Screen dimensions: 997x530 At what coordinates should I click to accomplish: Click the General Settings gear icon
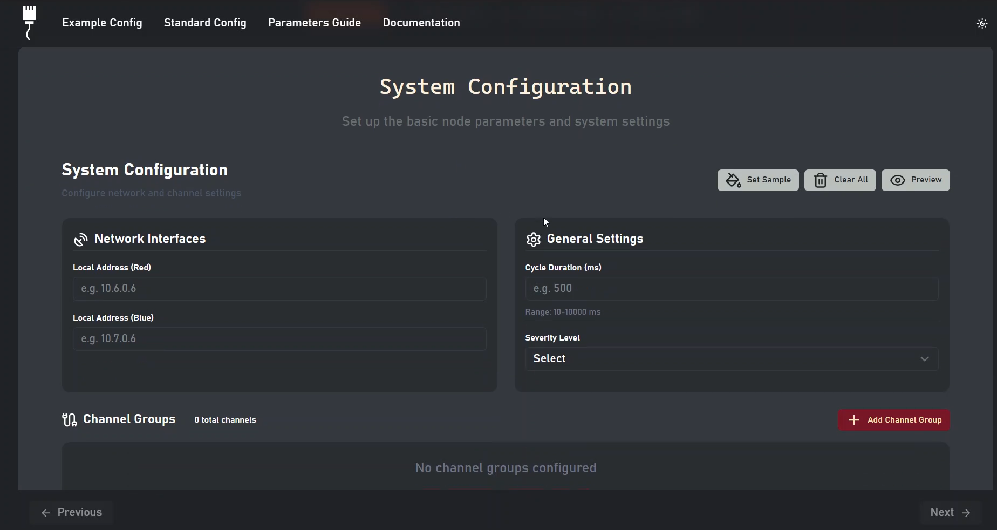(533, 240)
